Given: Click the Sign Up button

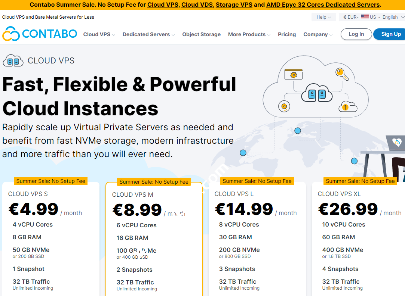Looking at the screenshot, I should click(x=391, y=34).
